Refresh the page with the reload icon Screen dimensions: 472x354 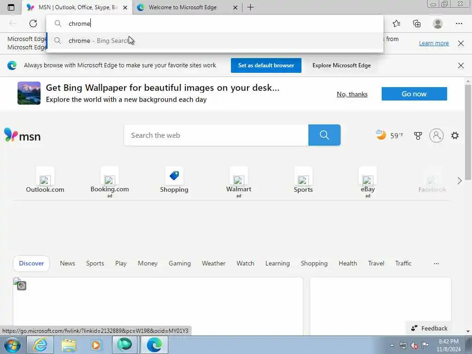coord(33,24)
